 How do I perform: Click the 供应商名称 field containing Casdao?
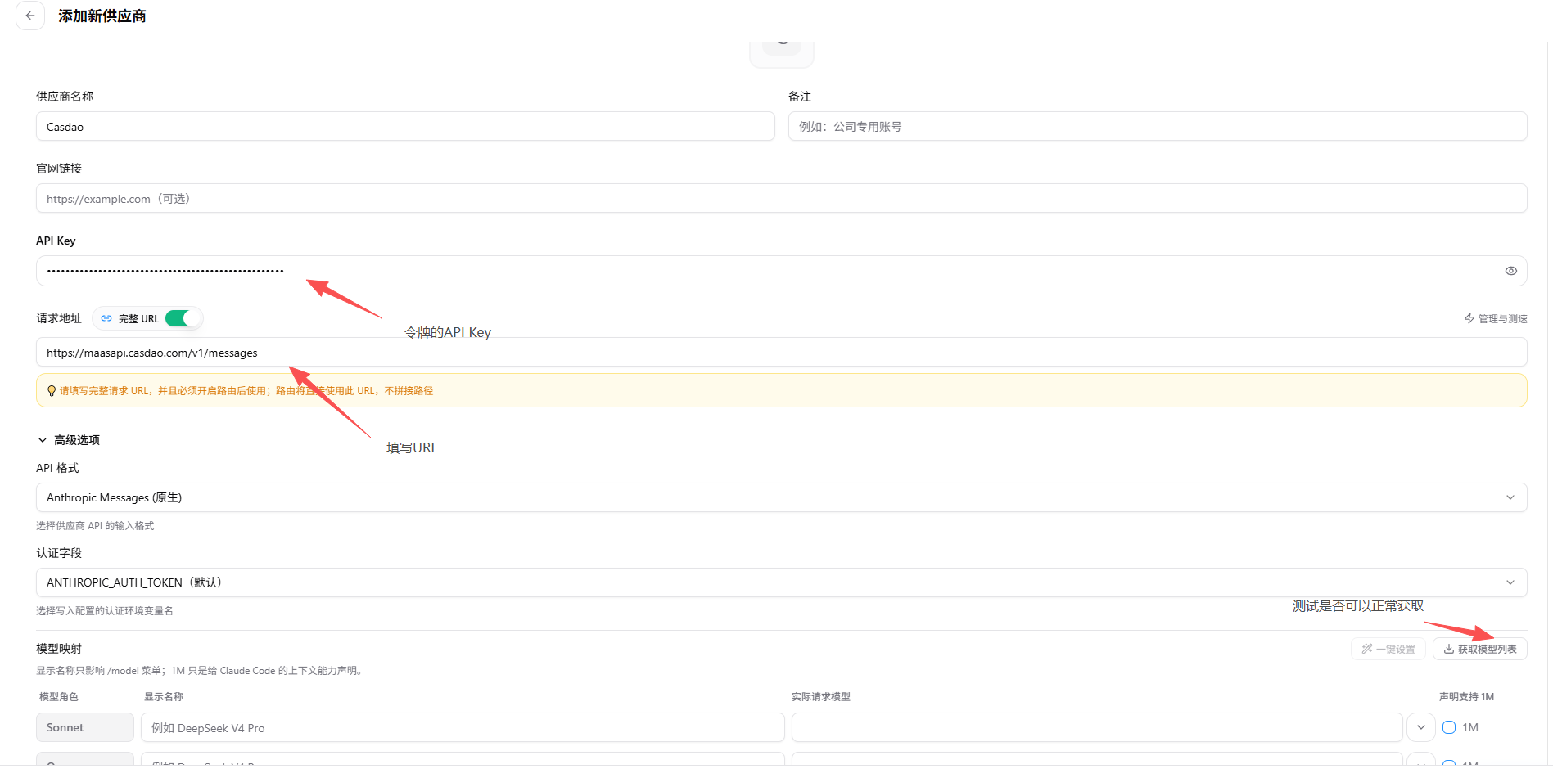405,127
